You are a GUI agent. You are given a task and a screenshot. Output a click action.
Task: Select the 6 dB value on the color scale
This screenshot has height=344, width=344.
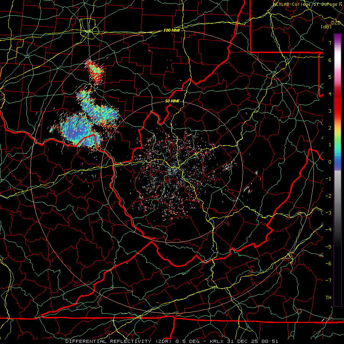pyautogui.click(x=330, y=60)
